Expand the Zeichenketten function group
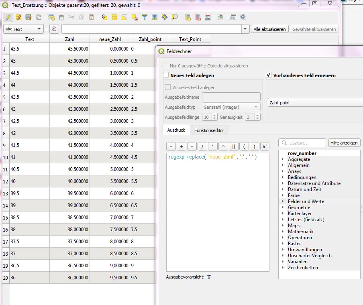Screen dimensions: 363x305 click(283, 268)
